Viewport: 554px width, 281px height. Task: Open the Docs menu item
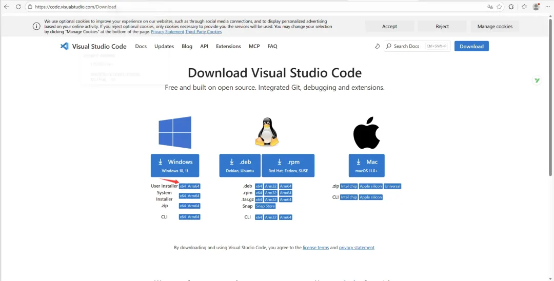click(141, 46)
